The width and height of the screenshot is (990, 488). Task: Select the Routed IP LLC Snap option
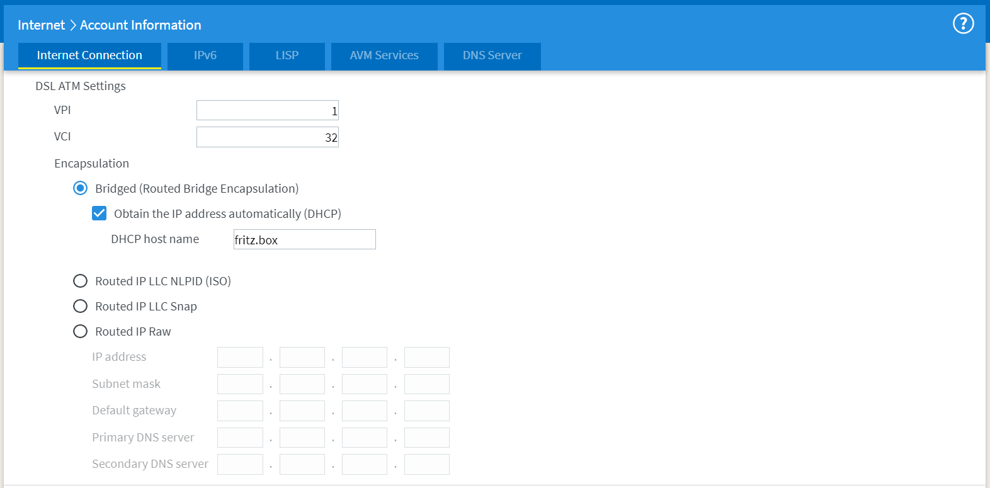click(81, 306)
